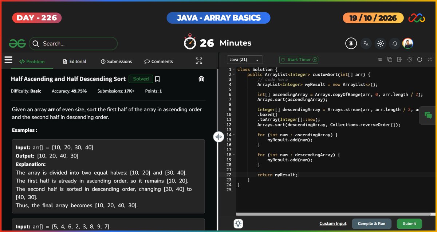Open the Java (21) language dropdown
This screenshot has height=232, width=437.
pyautogui.click(x=245, y=60)
